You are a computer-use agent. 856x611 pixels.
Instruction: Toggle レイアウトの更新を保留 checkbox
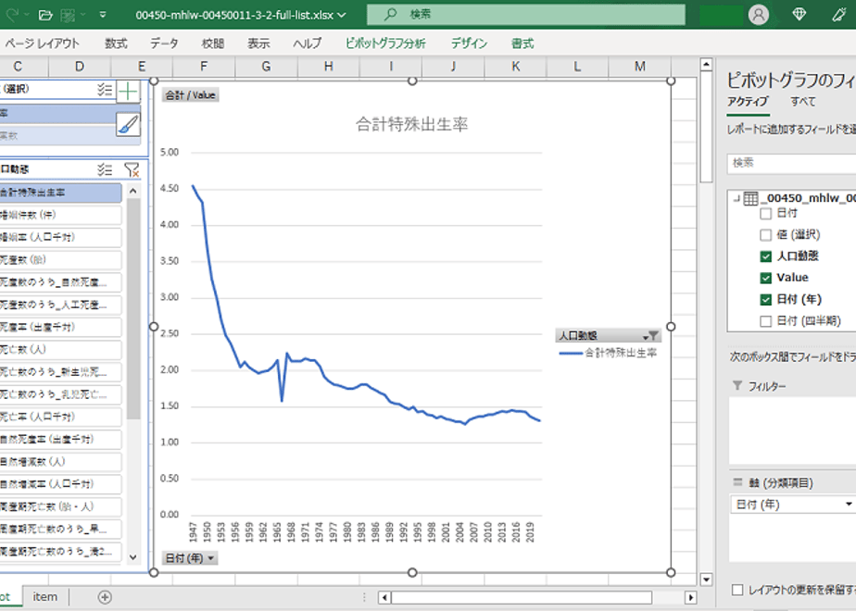point(737,590)
